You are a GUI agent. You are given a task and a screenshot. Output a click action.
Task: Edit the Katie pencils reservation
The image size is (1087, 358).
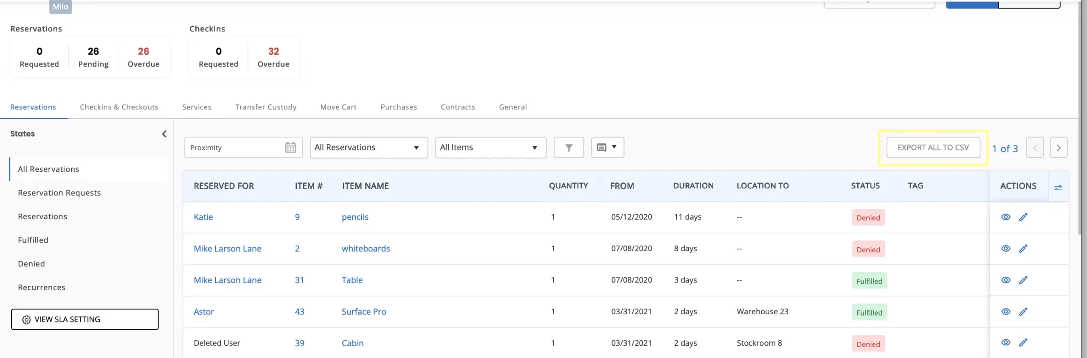point(1023,217)
